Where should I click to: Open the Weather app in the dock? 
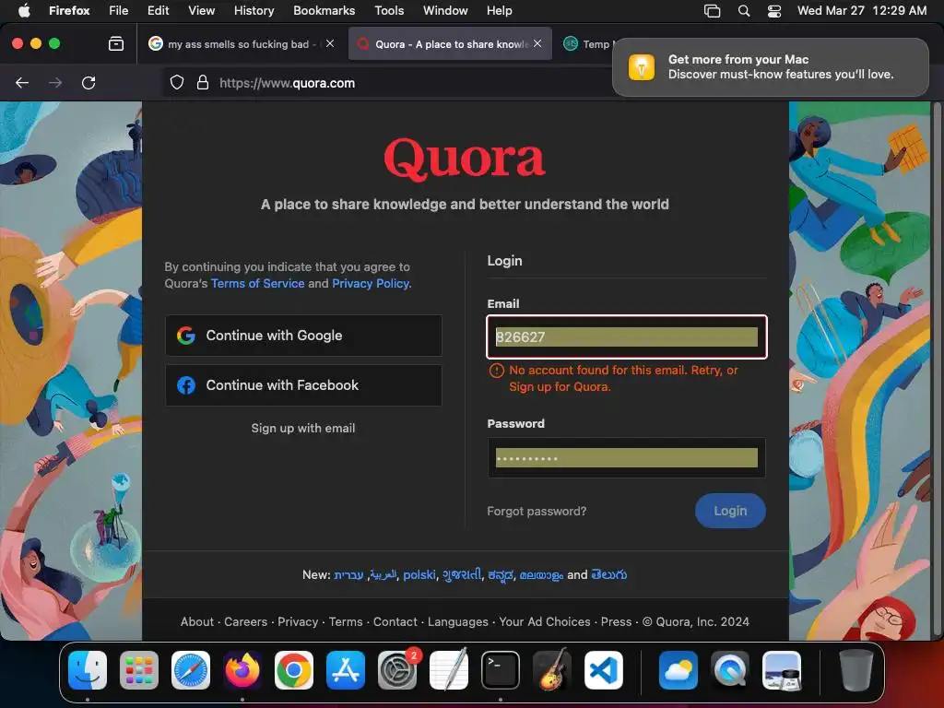(x=678, y=670)
